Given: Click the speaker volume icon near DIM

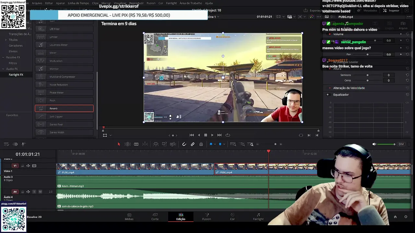Looking at the screenshot, I should pyautogui.click(x=374, y=144).
